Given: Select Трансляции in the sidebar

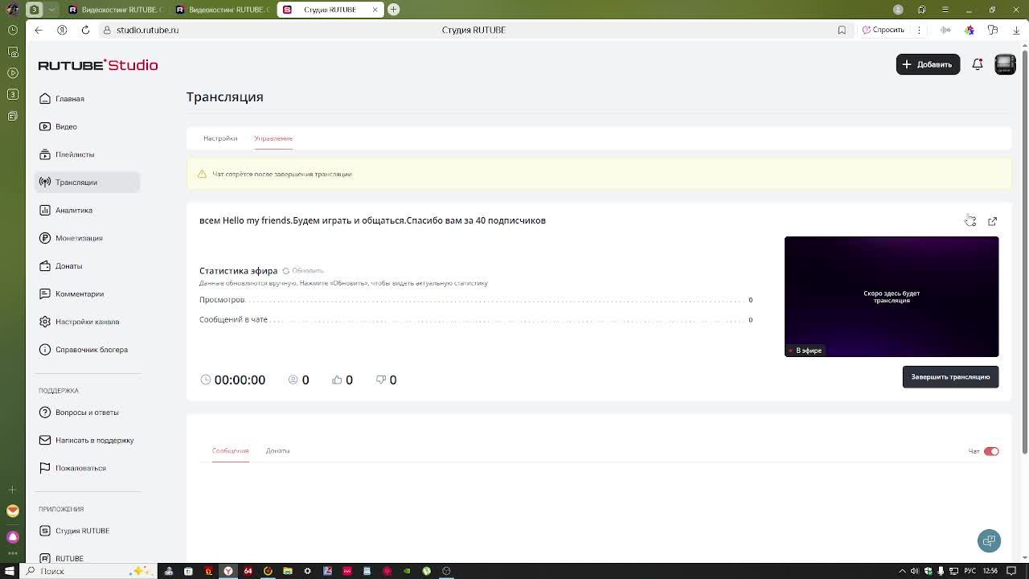Looking at the screenshot, I should pyautogui.click(x=87, y=183).
